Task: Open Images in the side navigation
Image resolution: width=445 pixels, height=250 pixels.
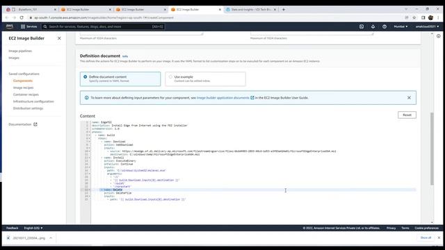Action: tap(14, 58)
